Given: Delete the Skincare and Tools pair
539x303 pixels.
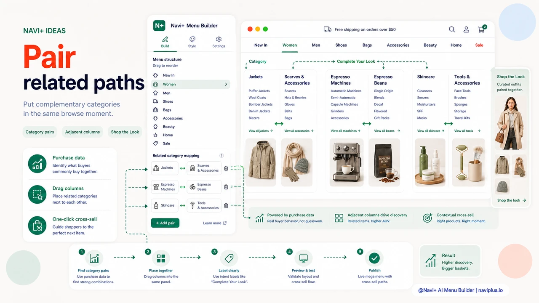Looking at the screenshot, I should point(226,205).
